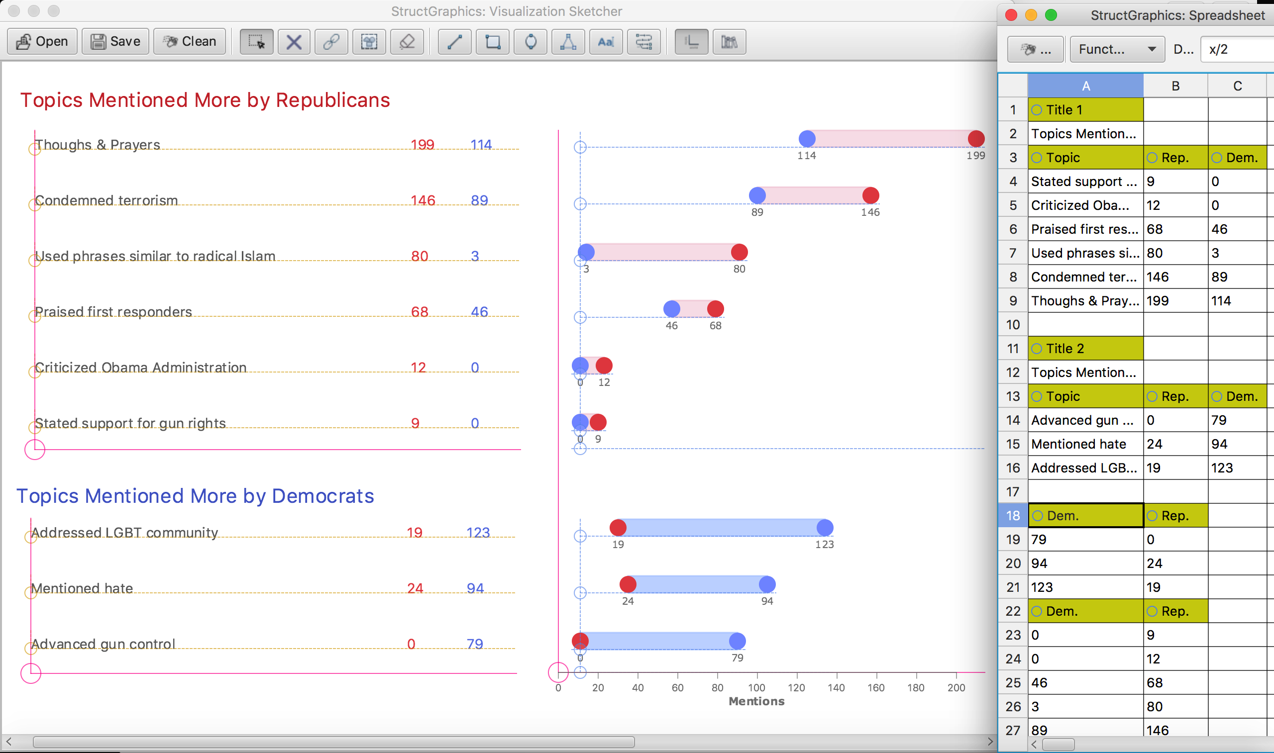Activate the chain link tool
This screenshot has height=753, width=1274.
(x=331, y=42)
